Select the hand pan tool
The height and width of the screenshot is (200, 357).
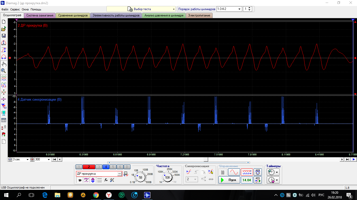(4, 64)
